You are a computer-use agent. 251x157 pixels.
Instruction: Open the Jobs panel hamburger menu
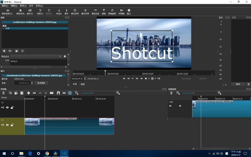click(x=249, y=84)
